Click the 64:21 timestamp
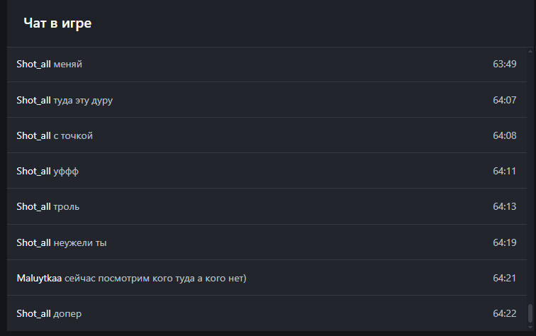The height and width of the screenshot is (336, 536). [x=504, y=279]
